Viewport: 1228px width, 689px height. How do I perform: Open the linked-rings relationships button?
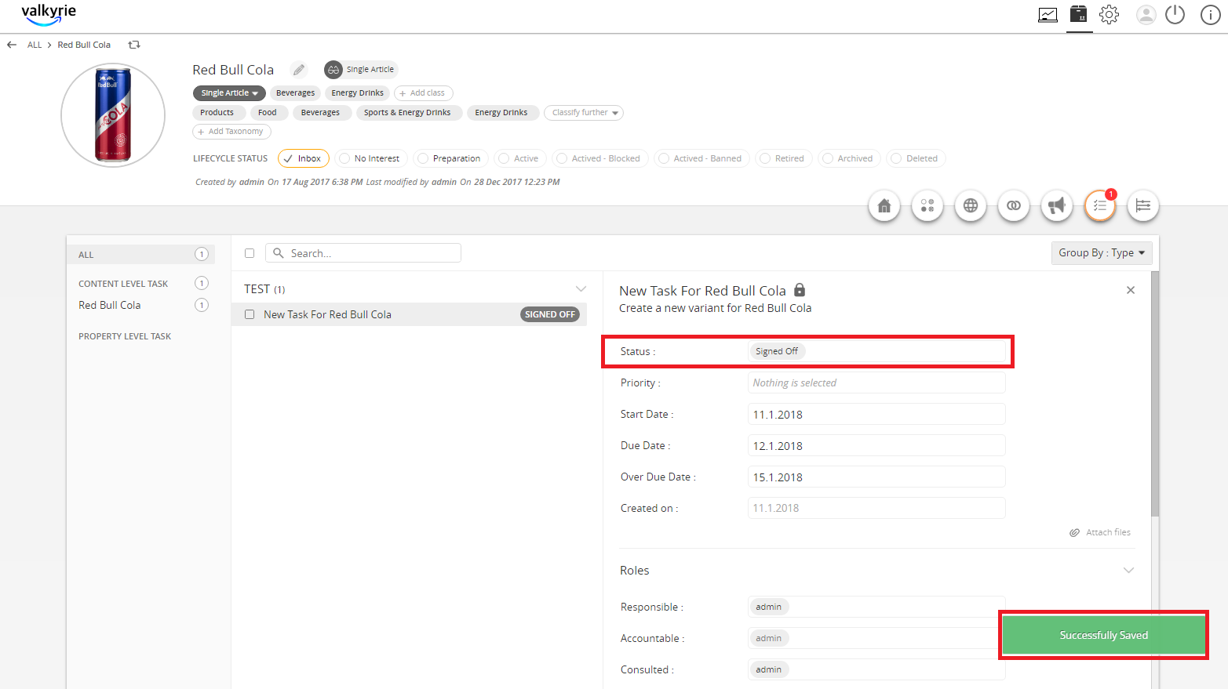(1014, 205)
